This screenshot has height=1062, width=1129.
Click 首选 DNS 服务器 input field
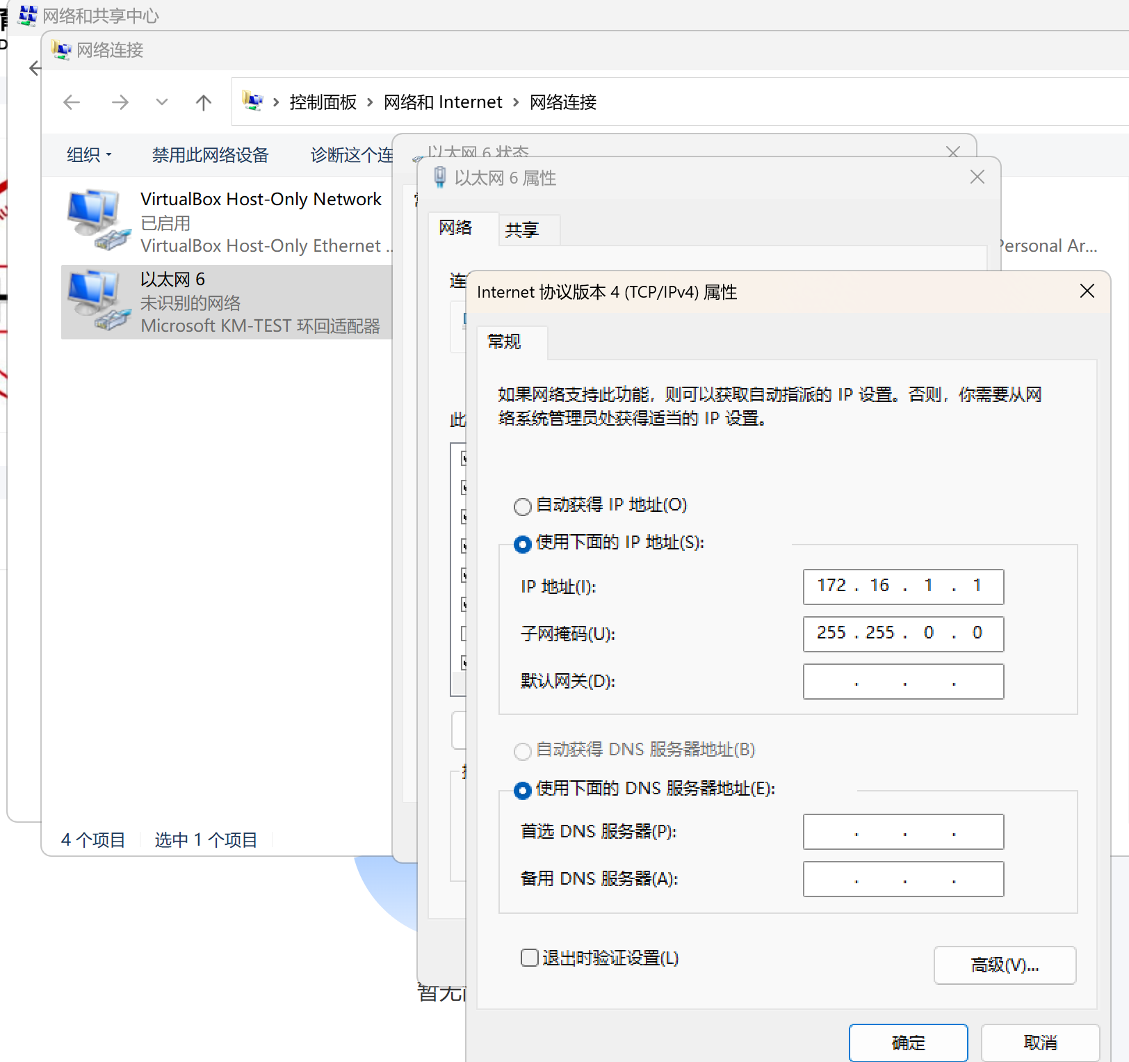point(903,831)
